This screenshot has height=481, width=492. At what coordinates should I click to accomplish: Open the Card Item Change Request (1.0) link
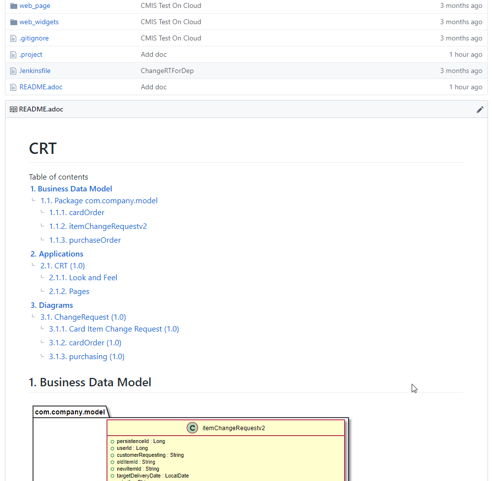click(x=114, y=329)
